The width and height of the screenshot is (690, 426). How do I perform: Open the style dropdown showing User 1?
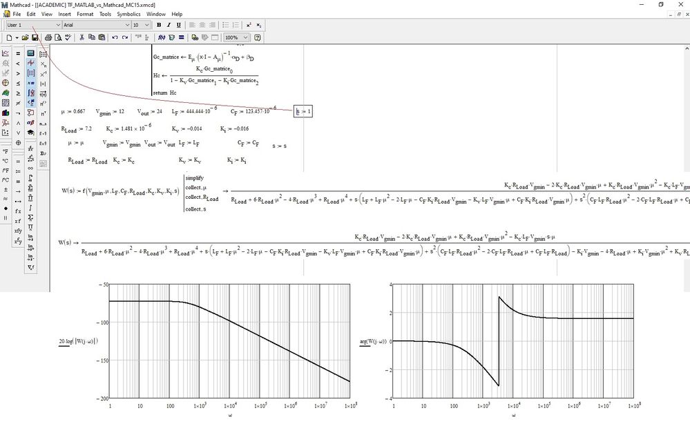(33, 25)
